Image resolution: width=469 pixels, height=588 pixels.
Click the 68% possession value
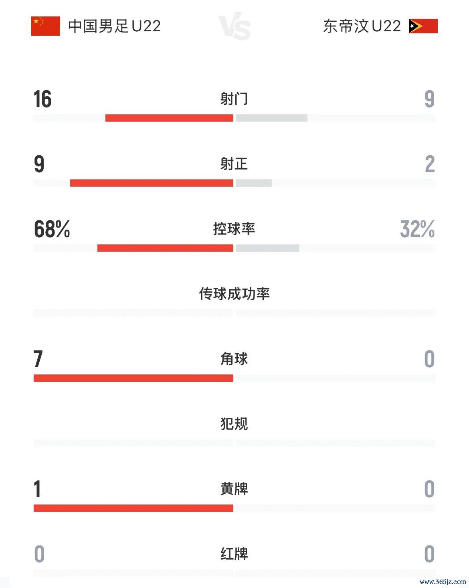[x=52, y=229]
